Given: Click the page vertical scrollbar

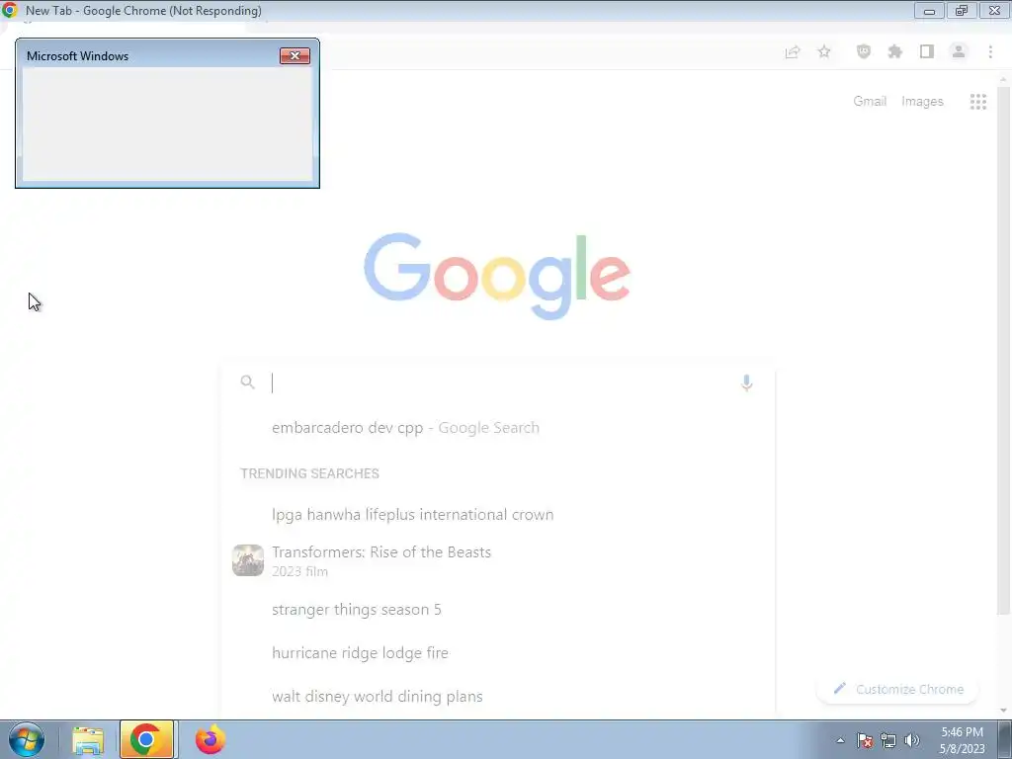Looking at the screenshot, I should point(1003,349).
